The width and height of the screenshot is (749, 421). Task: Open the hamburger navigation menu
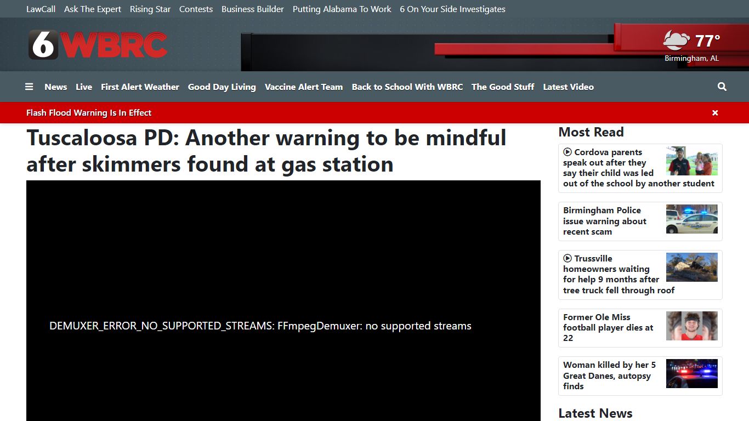point(29,87)
